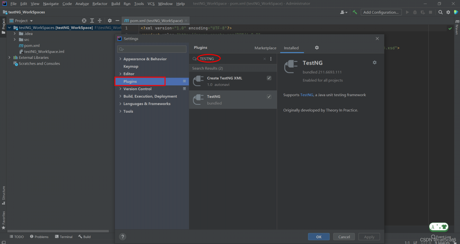Open TestNG plugin detail gear menu

374,62
